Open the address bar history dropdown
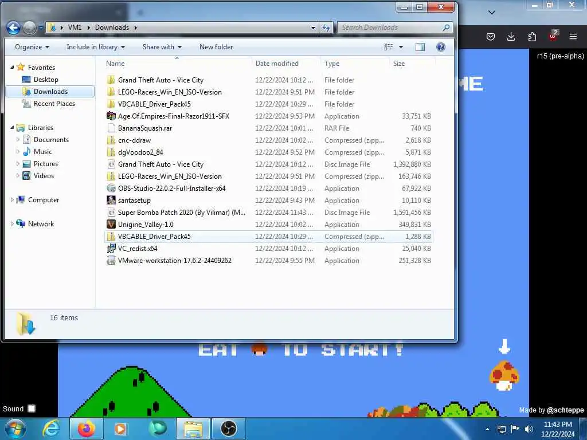Viewport: 587px width, 440px height. click(313, 27)
